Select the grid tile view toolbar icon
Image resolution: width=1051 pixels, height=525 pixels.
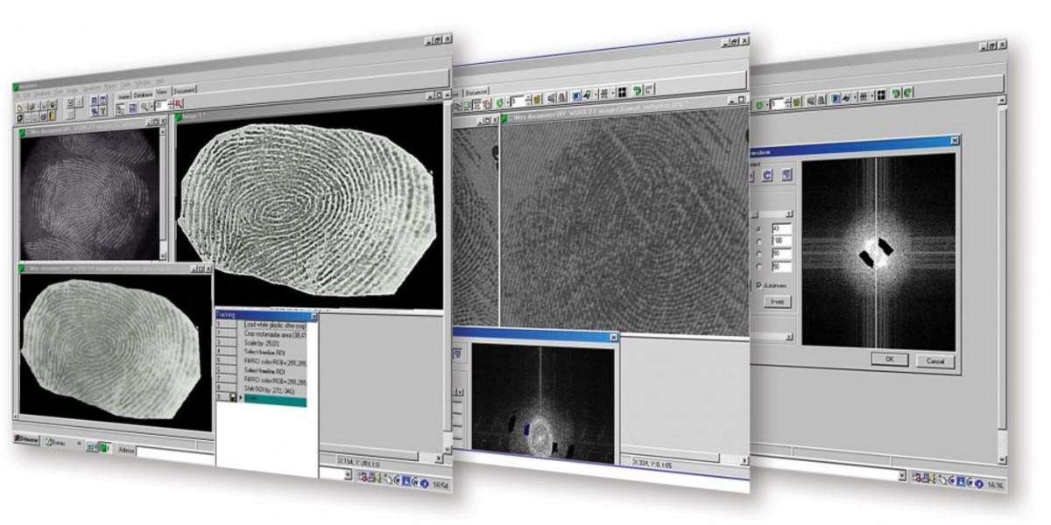tap(620, 94)
